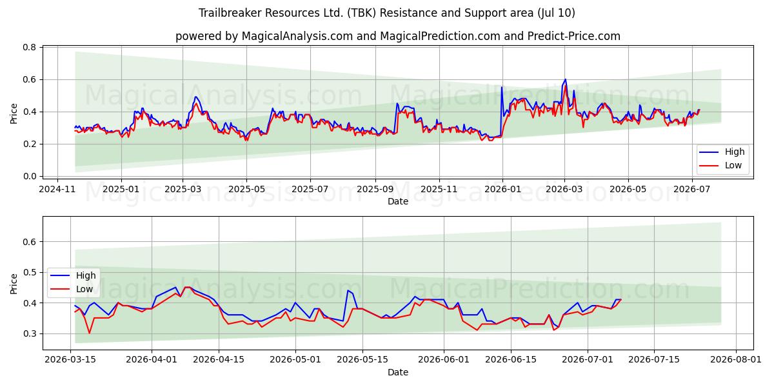The image size is (774, 387).
Task: Click the '2026-01' tick label on the top chart
Action: point(502,189)
